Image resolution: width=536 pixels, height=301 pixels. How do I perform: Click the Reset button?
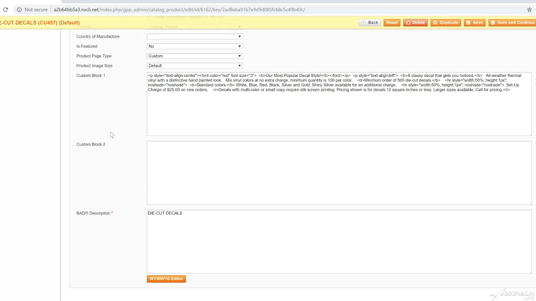pyautogui.click(x=392, y=23)
